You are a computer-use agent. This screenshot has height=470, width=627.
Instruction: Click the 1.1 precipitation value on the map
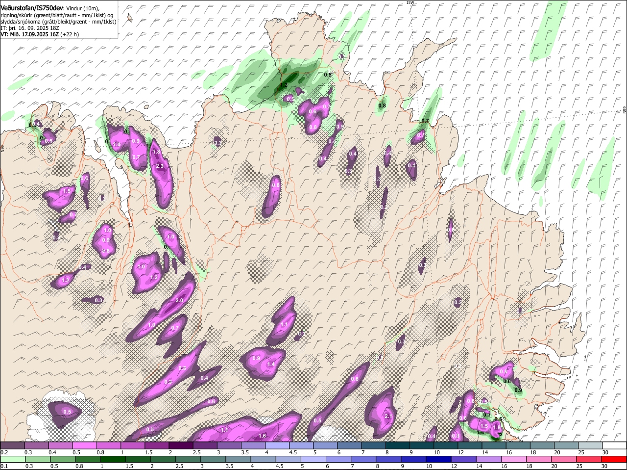[x=284, y=324]
